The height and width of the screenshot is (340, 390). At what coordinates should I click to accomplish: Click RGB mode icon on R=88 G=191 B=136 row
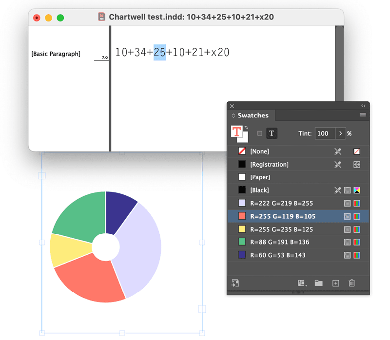click(x=357, y=242)
